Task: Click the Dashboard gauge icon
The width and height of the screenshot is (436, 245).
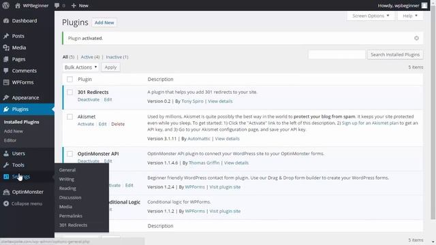Action: [x=6, y=21]
